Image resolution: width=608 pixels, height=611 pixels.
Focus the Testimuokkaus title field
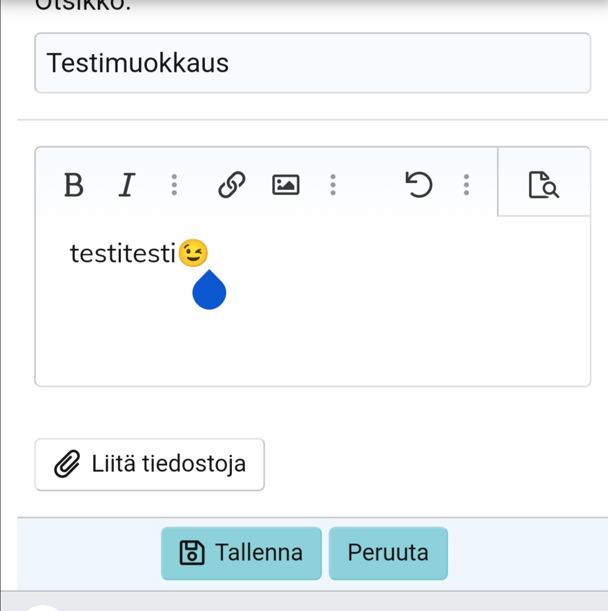coord(312,63)
